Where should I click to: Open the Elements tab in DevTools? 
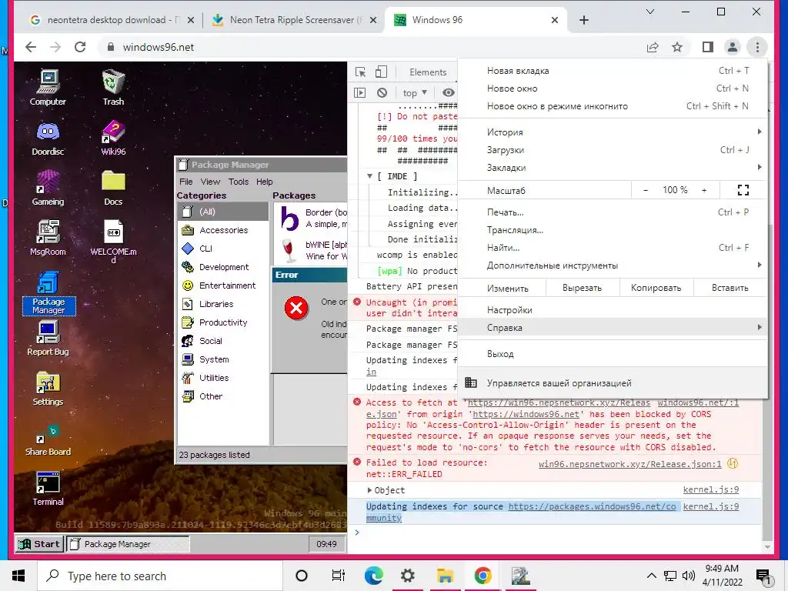(x=428, y=72)
